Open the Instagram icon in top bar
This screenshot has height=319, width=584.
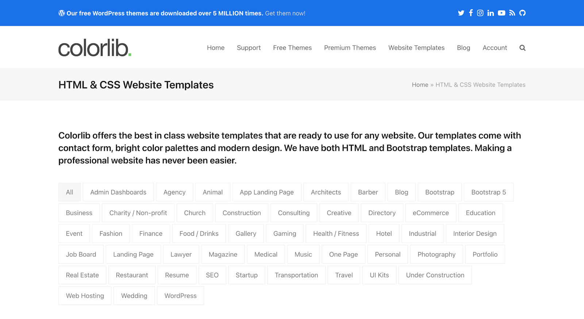(x=480, y=13)
